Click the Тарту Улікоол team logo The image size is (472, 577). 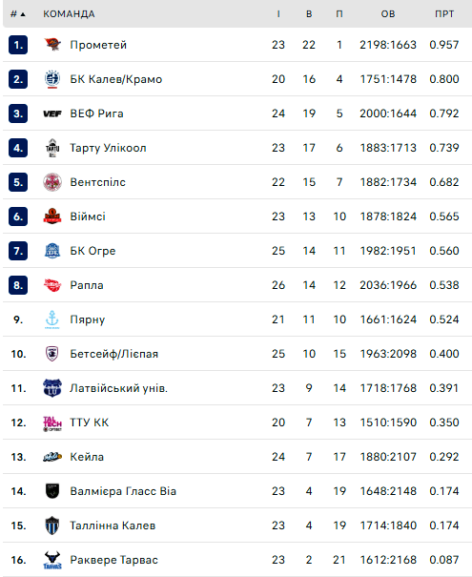point(52,148)
